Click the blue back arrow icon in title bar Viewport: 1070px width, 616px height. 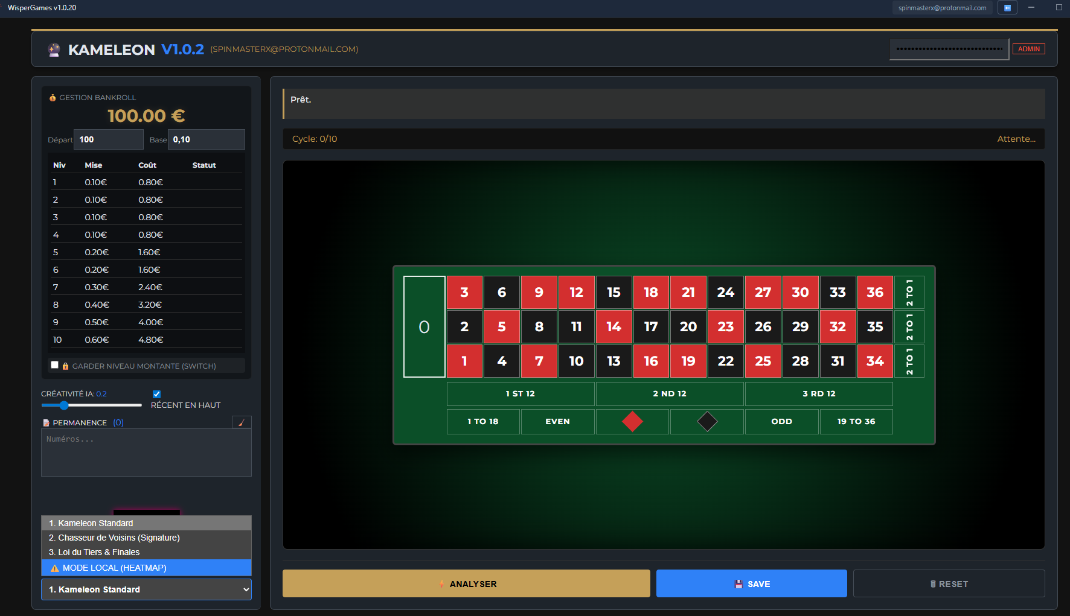click(x=1007, y=8)
